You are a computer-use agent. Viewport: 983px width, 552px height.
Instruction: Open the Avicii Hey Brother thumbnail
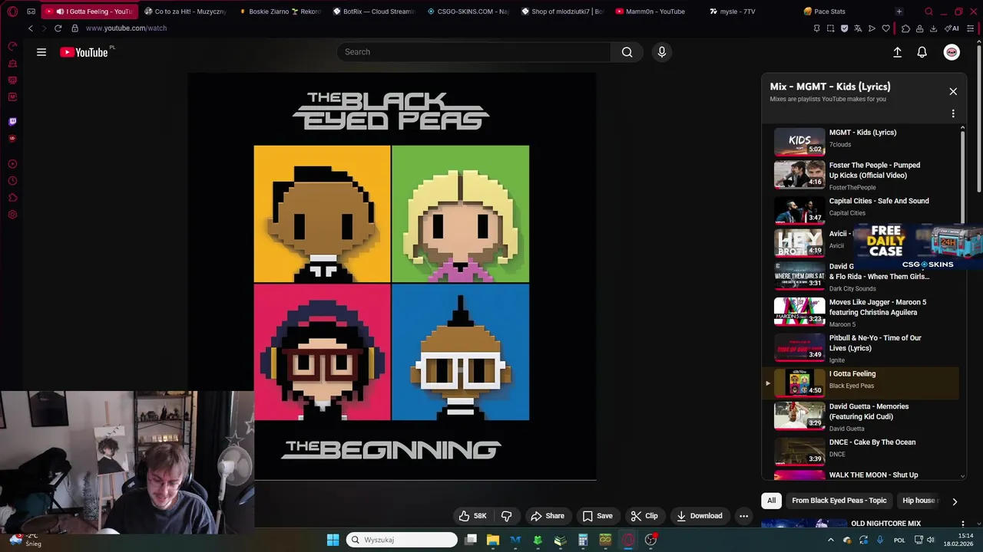point(799,242)
